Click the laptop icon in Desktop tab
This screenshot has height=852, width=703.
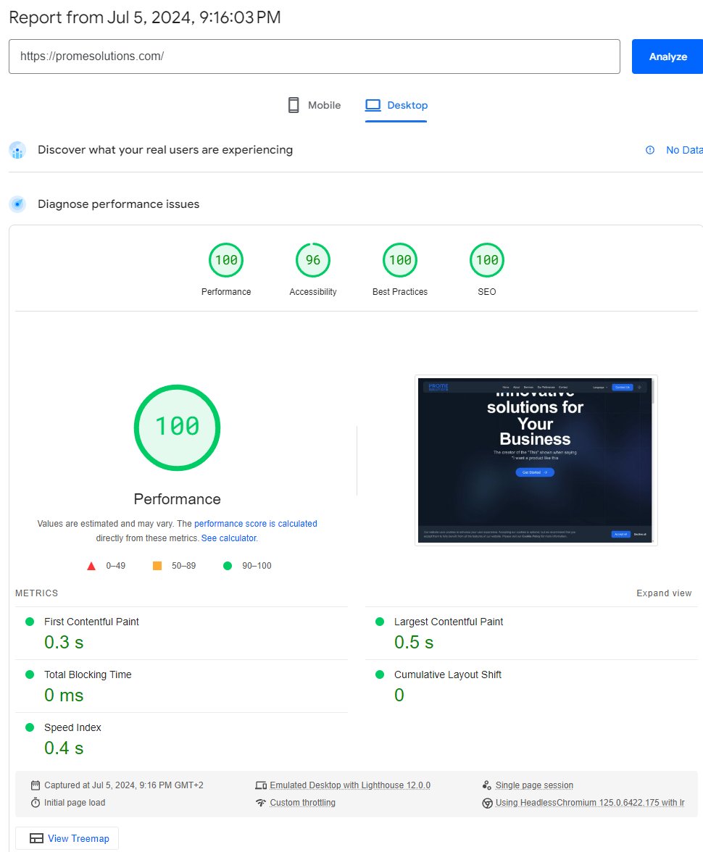(x=373, y=105)
